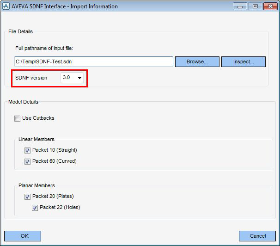This screenshot has height=246, width=280.
Task: Focus the input file pathname field
Action: pos(94,61)
